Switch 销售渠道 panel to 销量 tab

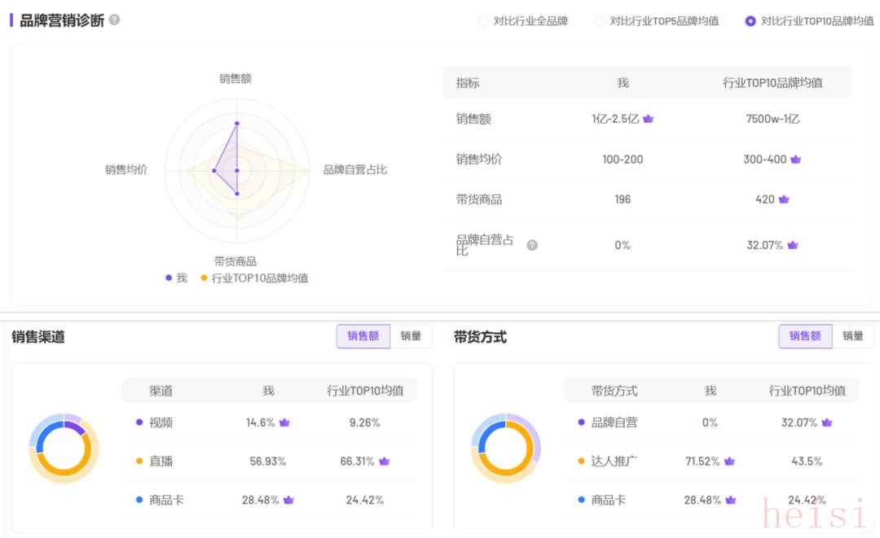pos(411,336)
